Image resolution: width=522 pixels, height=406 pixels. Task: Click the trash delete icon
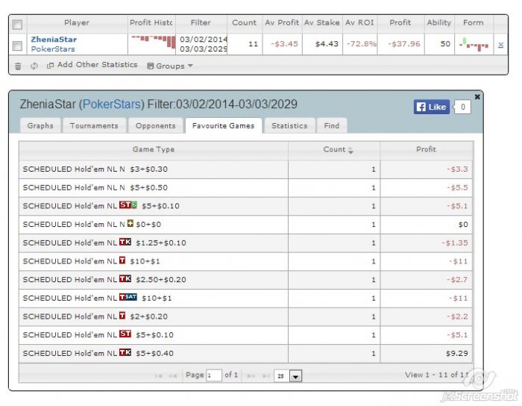(x=18, y=66)
